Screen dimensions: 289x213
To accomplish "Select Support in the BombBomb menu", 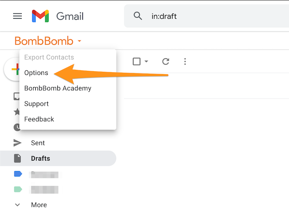I will pyautogui.click(x=36, y=104).
